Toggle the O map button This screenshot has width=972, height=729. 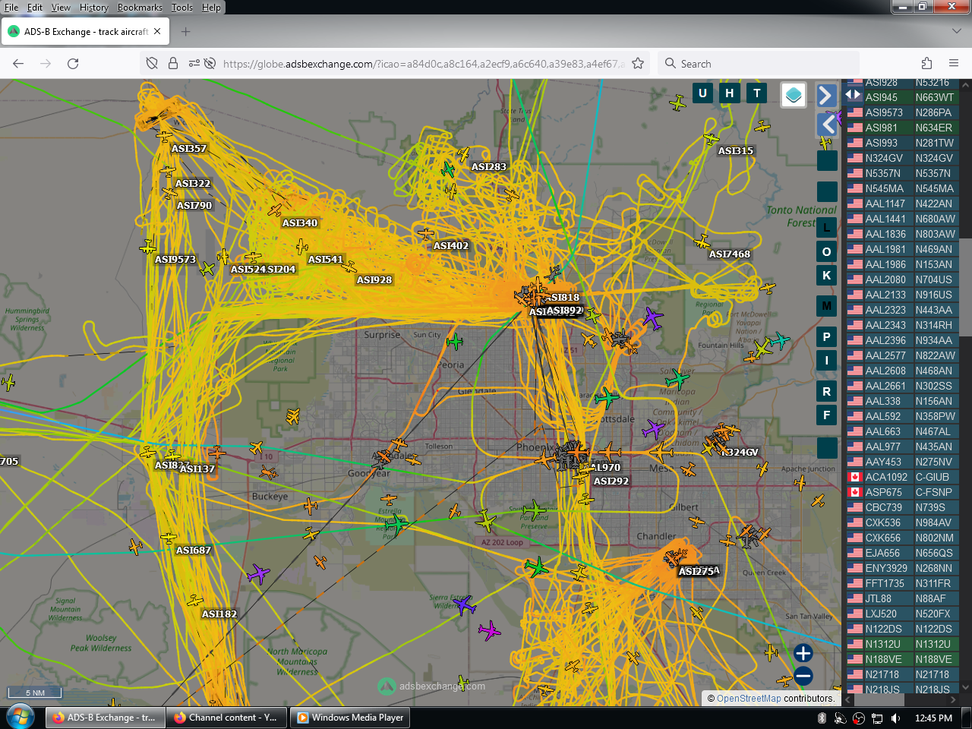[827, 251]
